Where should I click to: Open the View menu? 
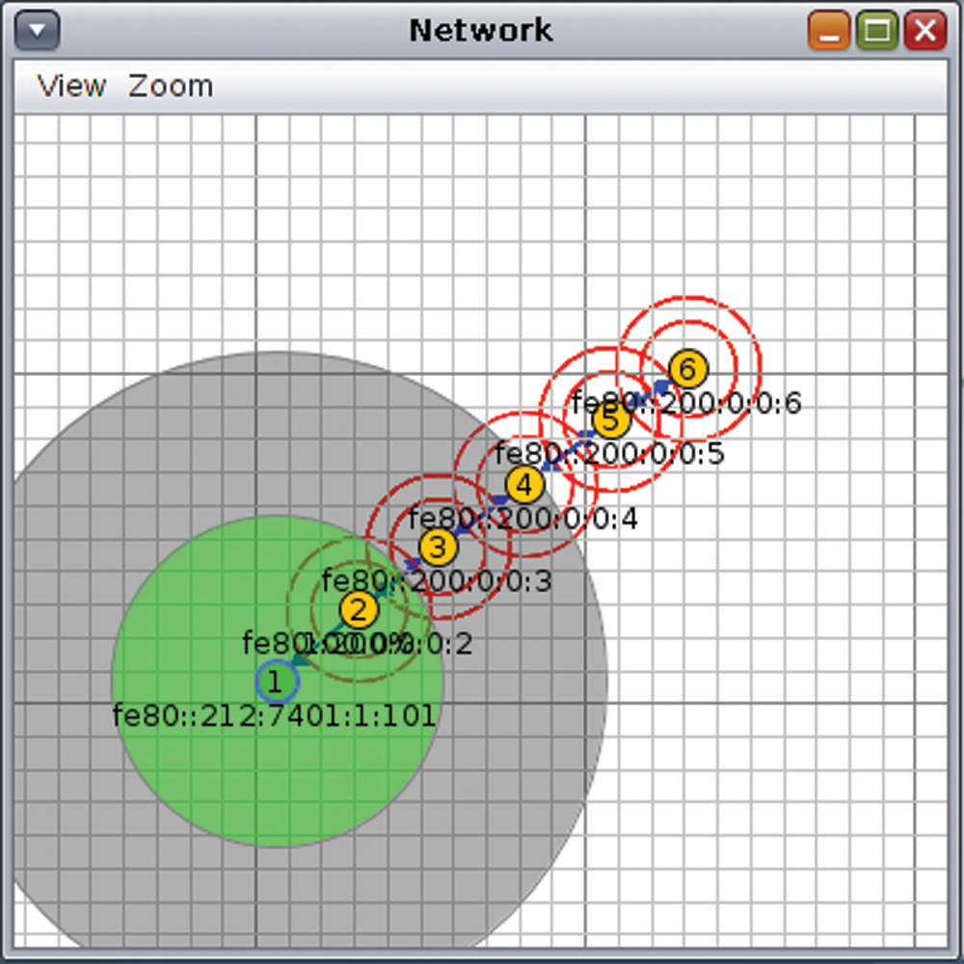71,87
